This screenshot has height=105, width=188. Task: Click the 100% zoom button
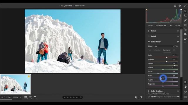tap(15, 97)
